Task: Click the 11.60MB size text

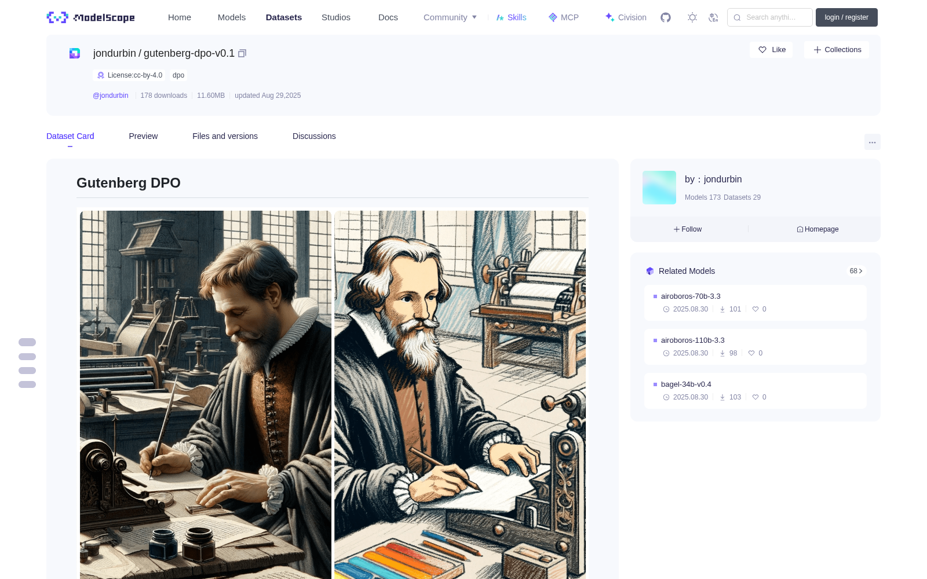Action: pos(211,96)
